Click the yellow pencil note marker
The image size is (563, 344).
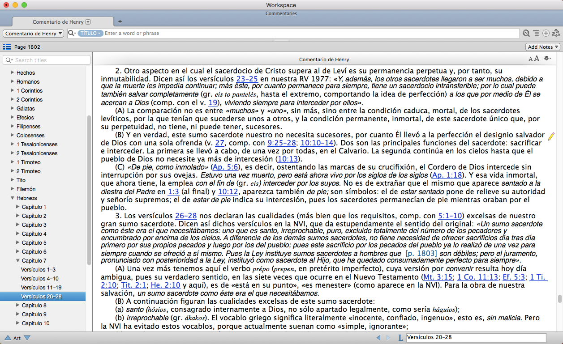(550, 136)
